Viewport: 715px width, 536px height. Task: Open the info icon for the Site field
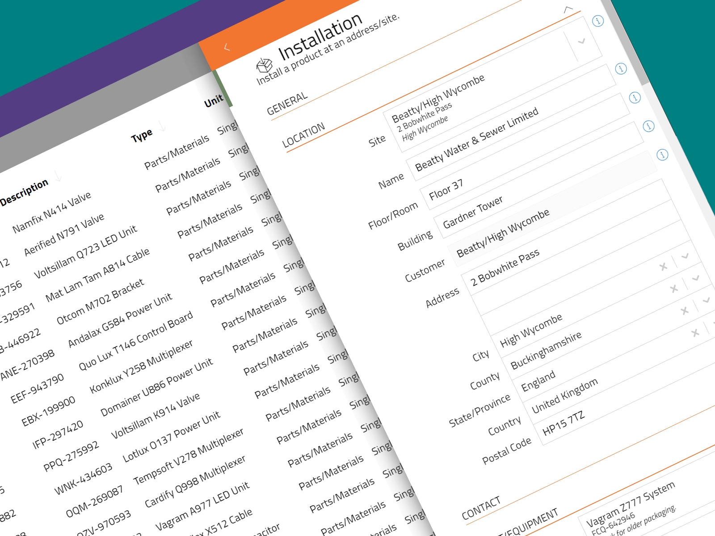(597, 21)
